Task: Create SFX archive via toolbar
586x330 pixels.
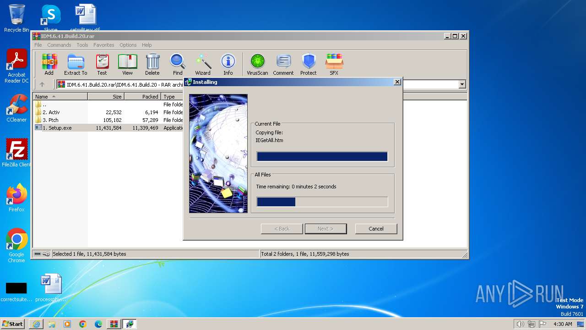Action: [x=334, y=64]
